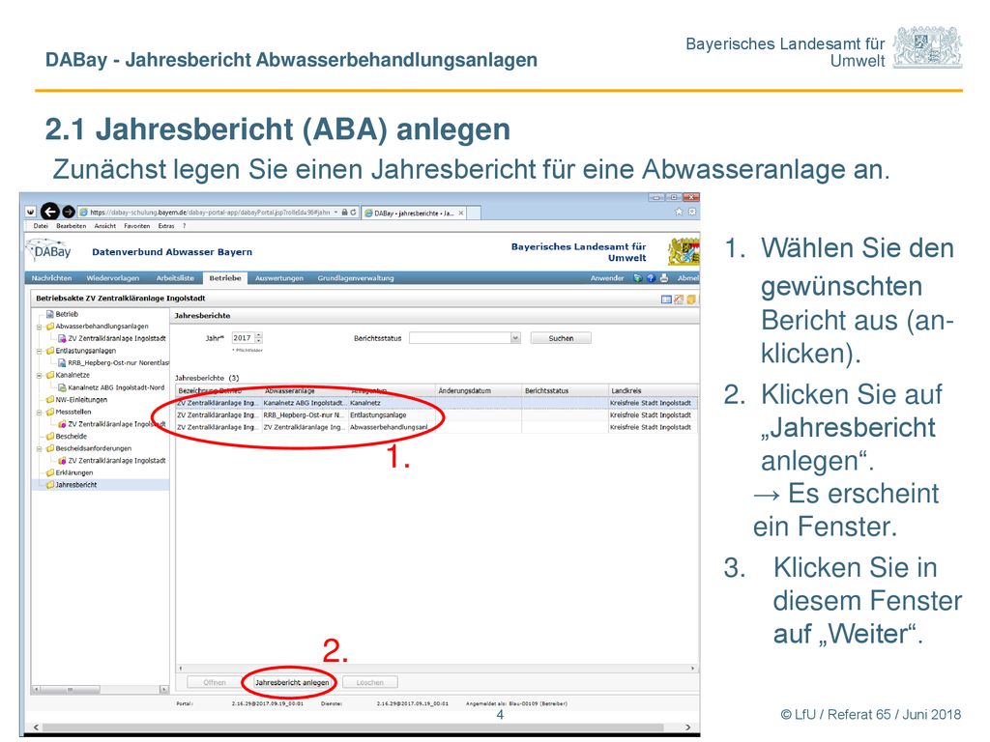
Task: Click the DABay logo
Action: (x=48, y=251)
